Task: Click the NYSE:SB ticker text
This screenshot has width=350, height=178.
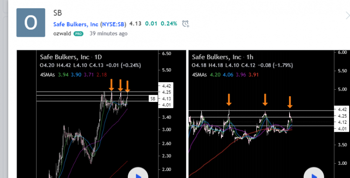Action: 113,24
